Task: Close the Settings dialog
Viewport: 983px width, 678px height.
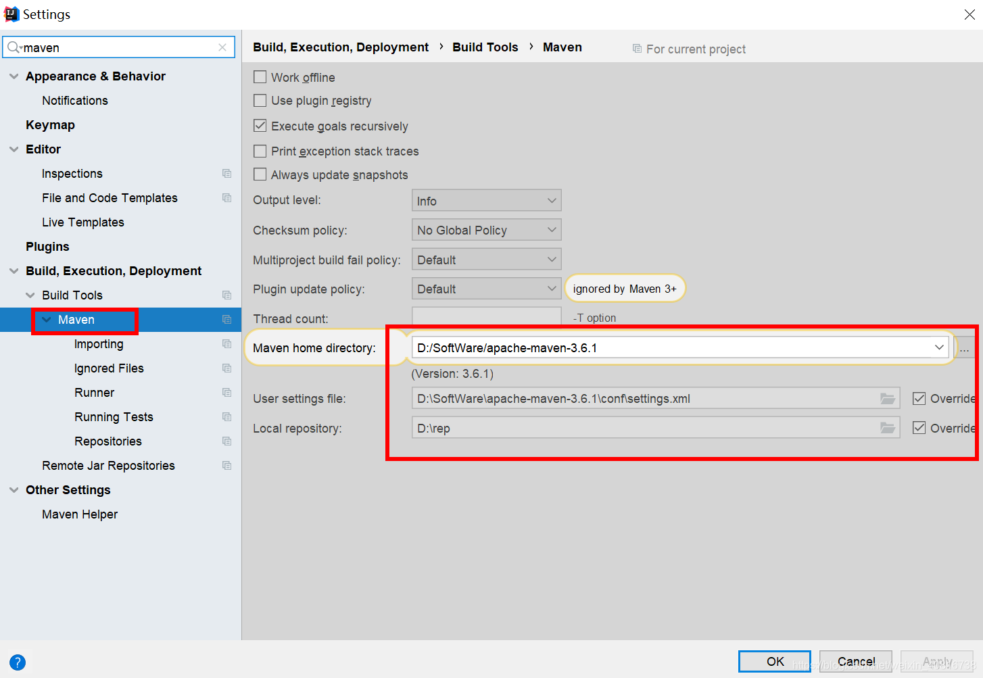Action: (x=969, y=14)
